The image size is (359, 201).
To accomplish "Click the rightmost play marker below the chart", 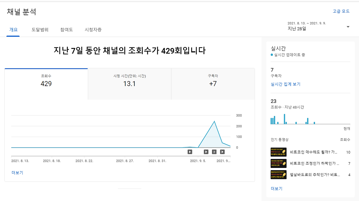I will point(222,152).
